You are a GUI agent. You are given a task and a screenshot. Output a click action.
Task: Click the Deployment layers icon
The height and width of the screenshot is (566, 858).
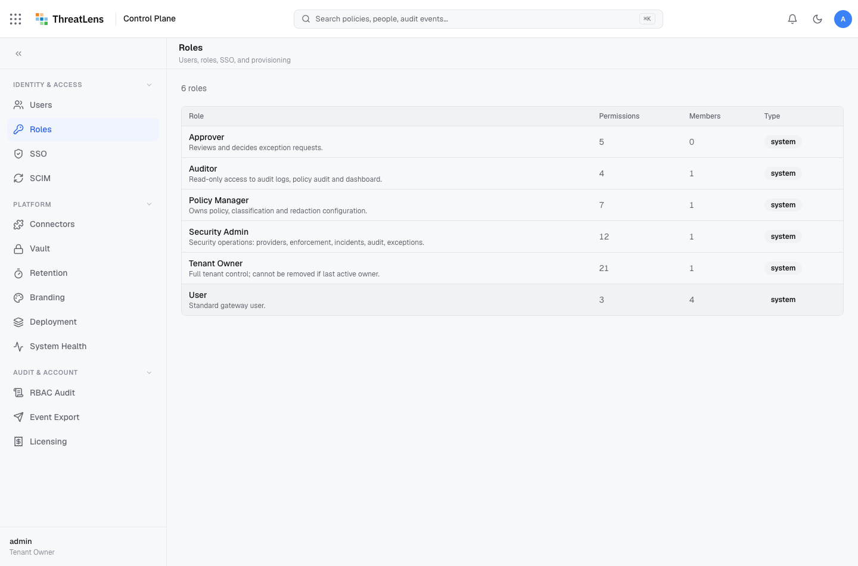(x=18, y=322)
